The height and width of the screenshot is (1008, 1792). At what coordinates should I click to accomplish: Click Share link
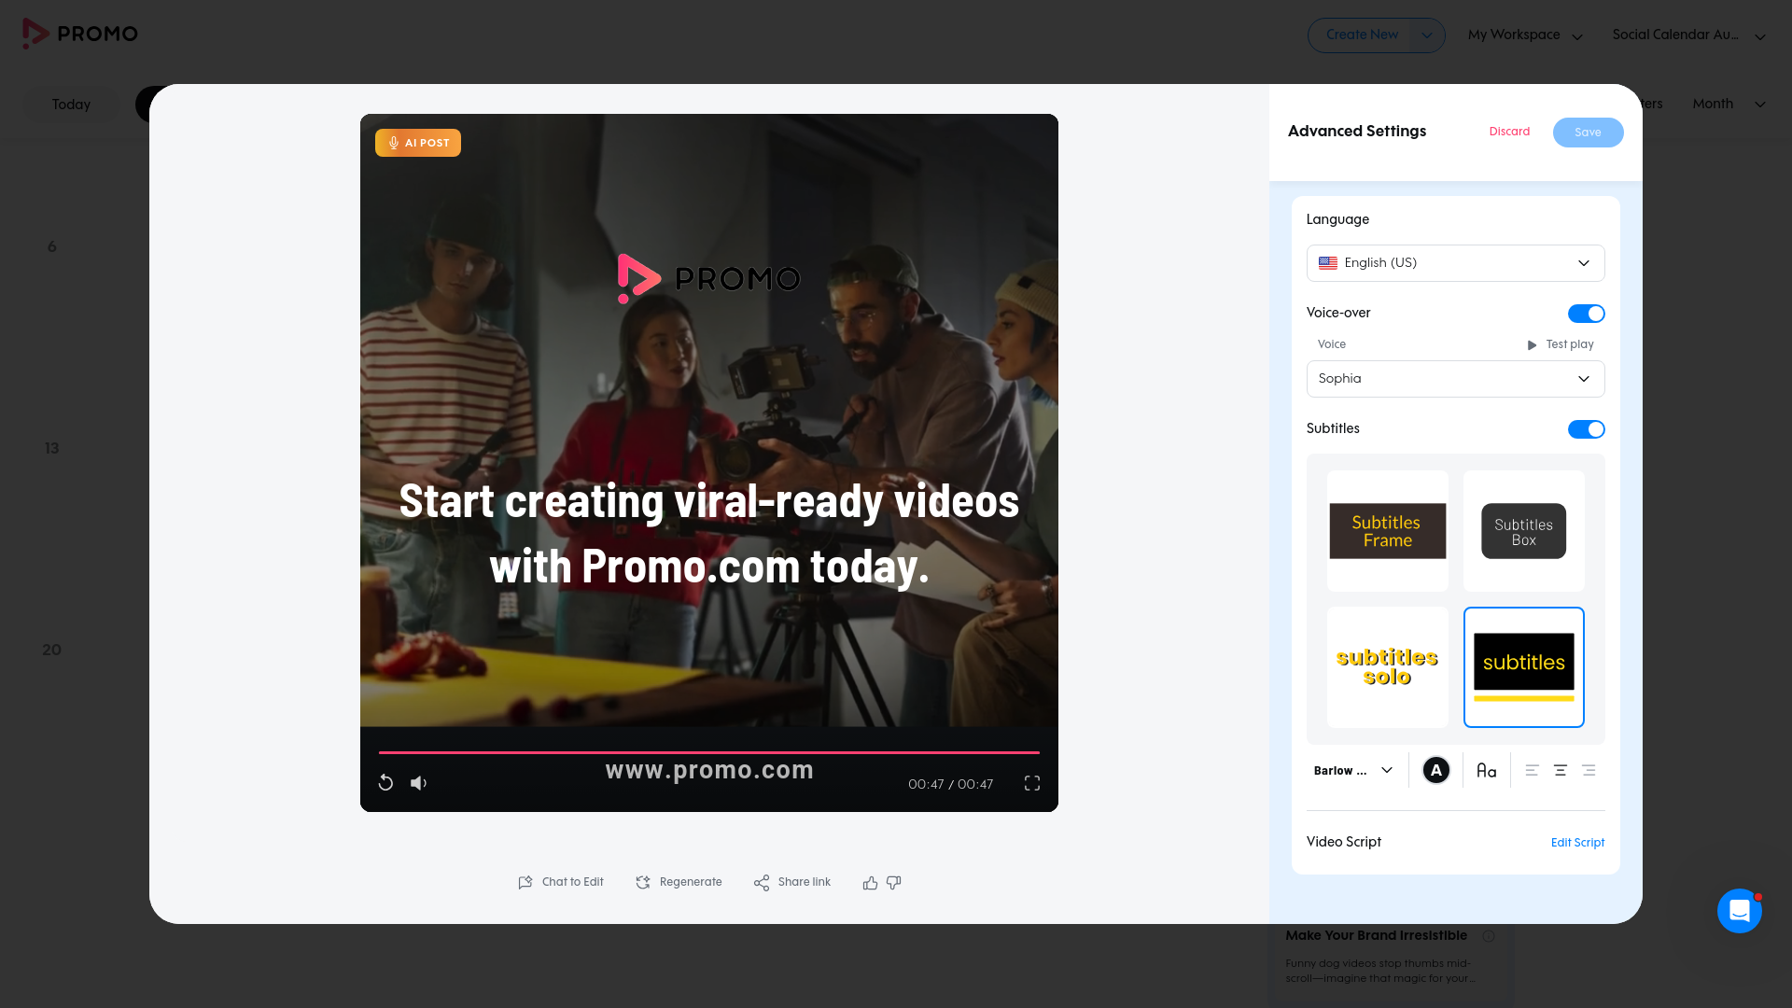[791, 882]
